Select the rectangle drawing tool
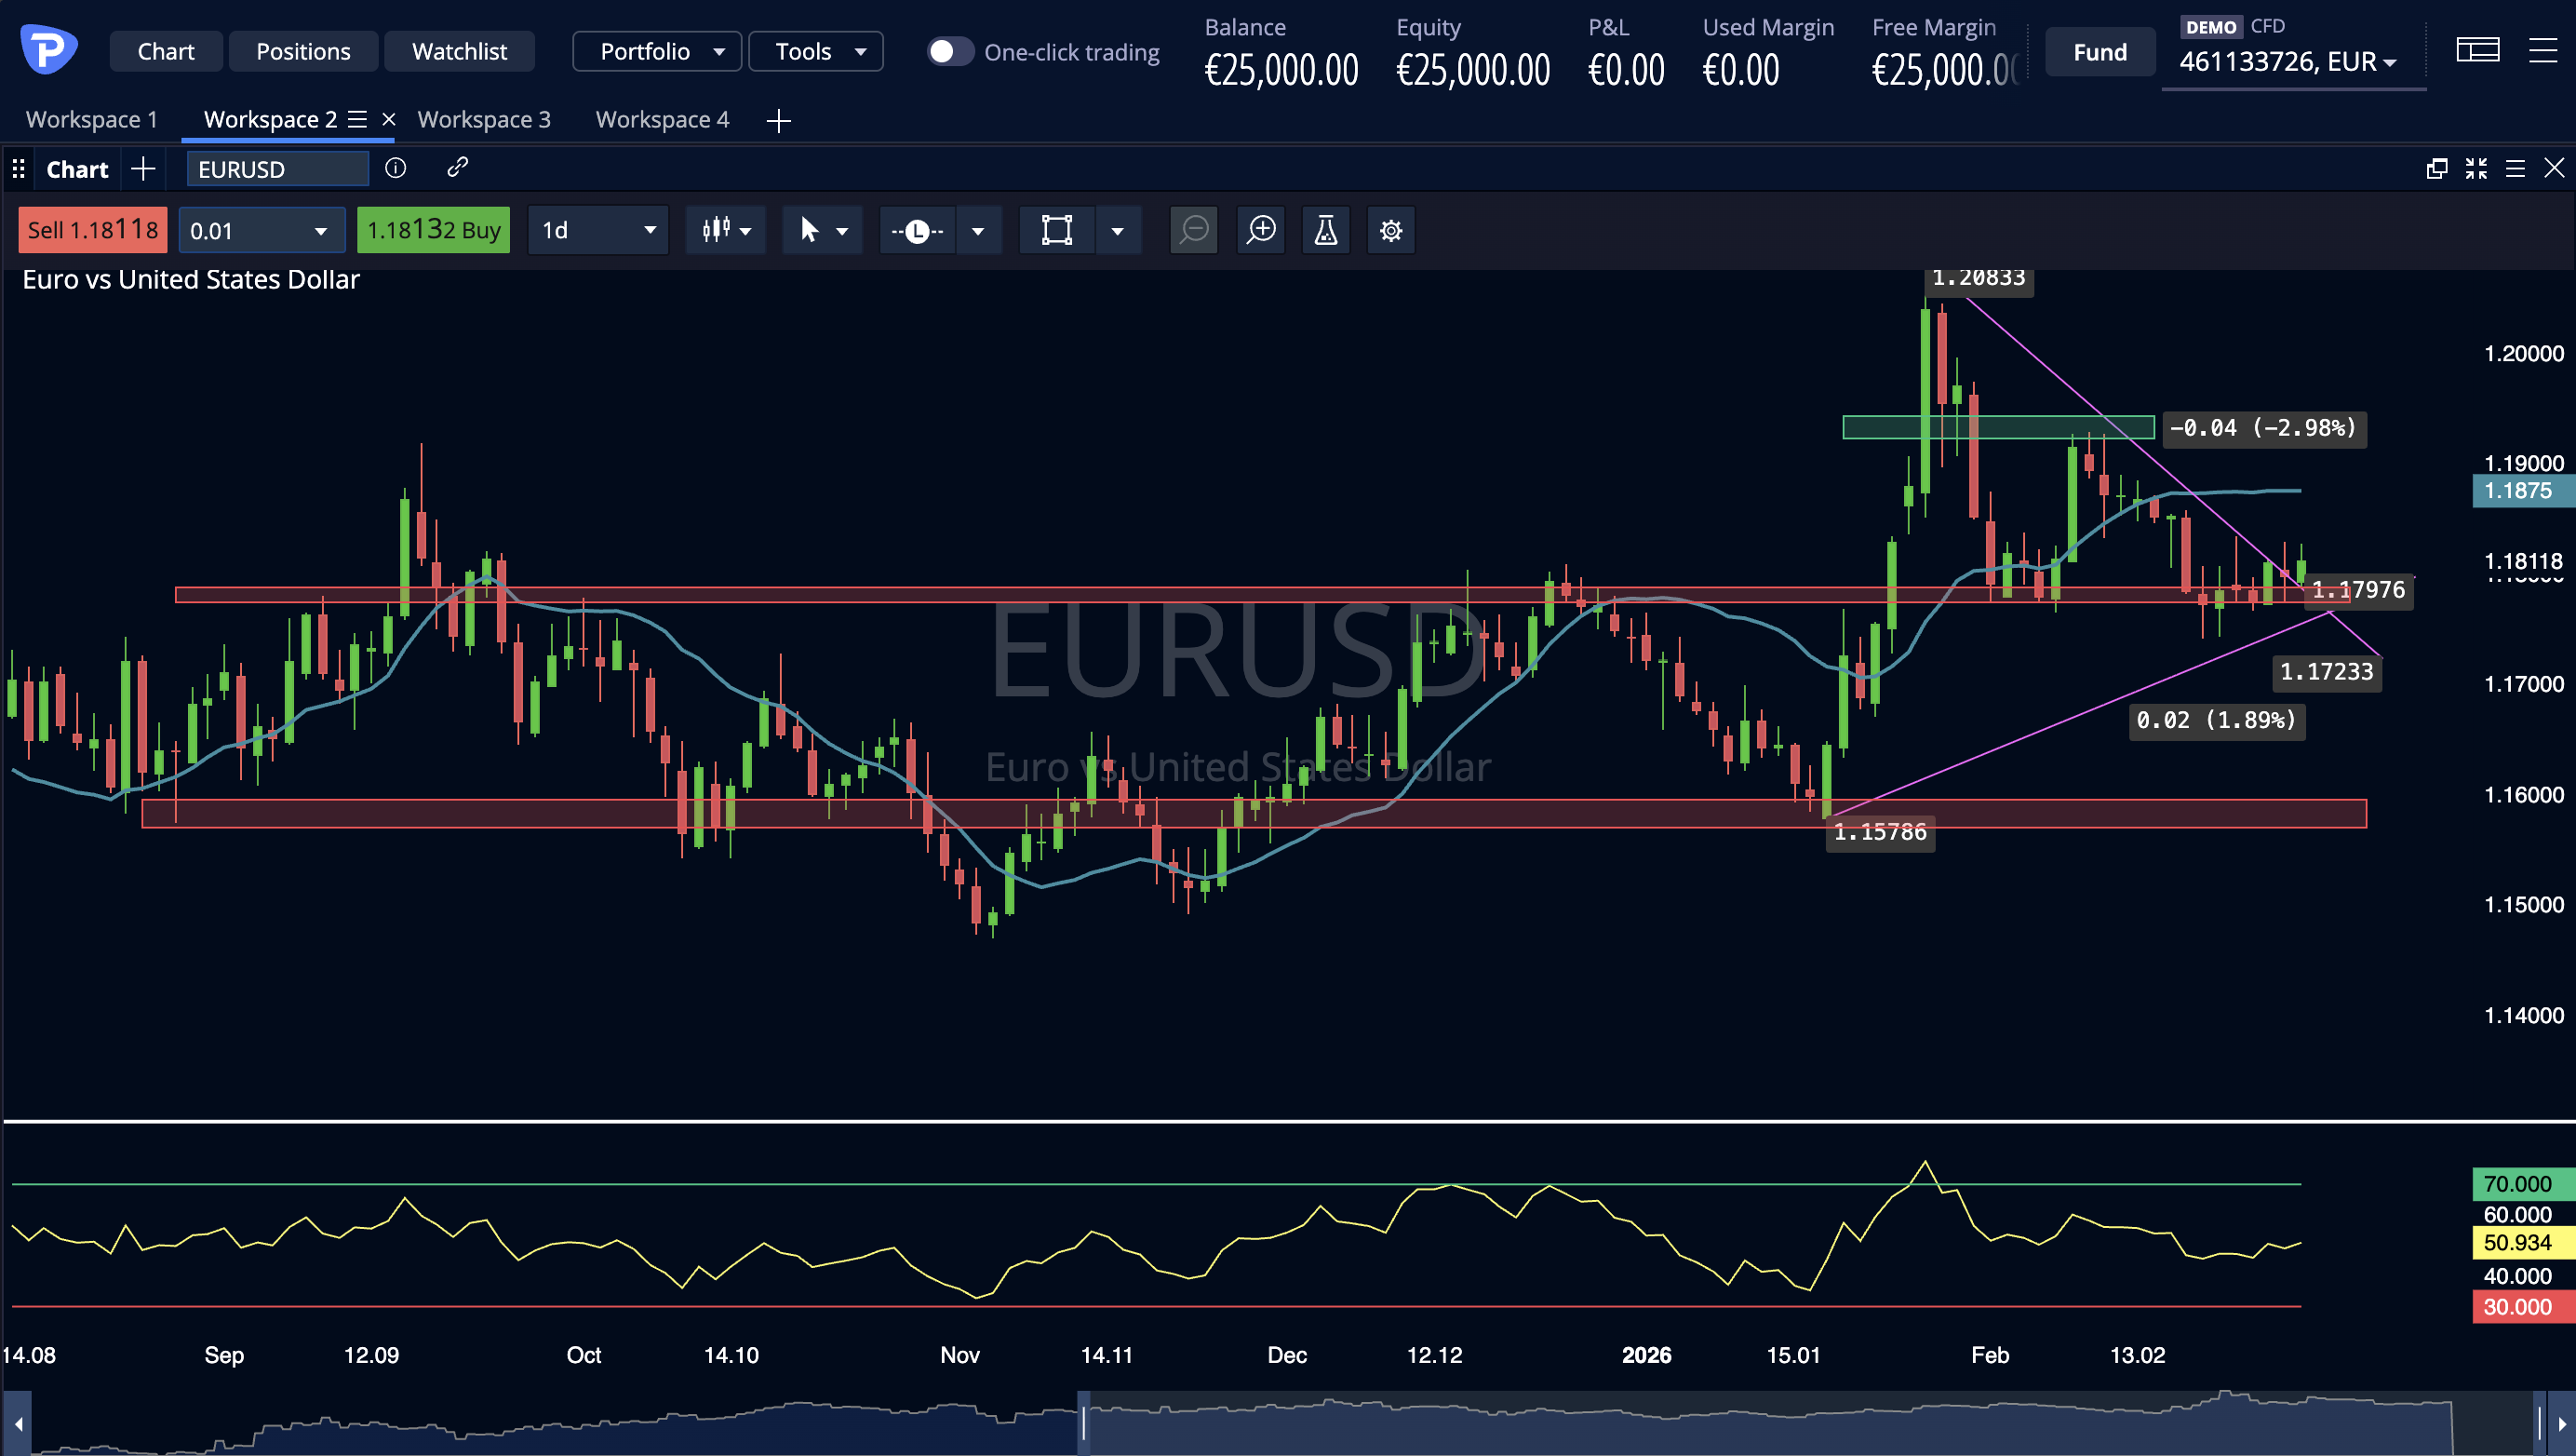 point(1057,231)
